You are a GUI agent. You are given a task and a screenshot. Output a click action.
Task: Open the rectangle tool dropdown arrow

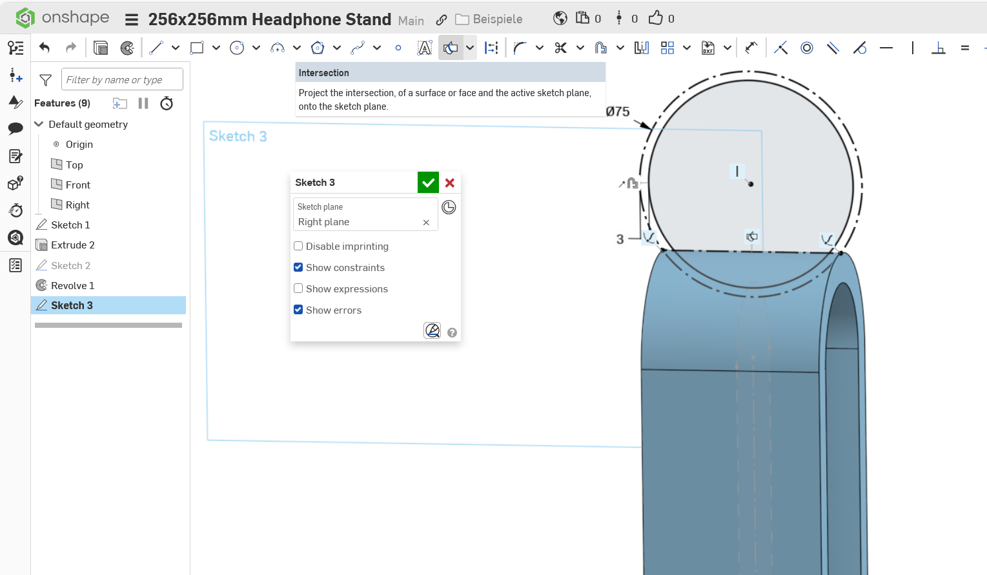[216, 48]
